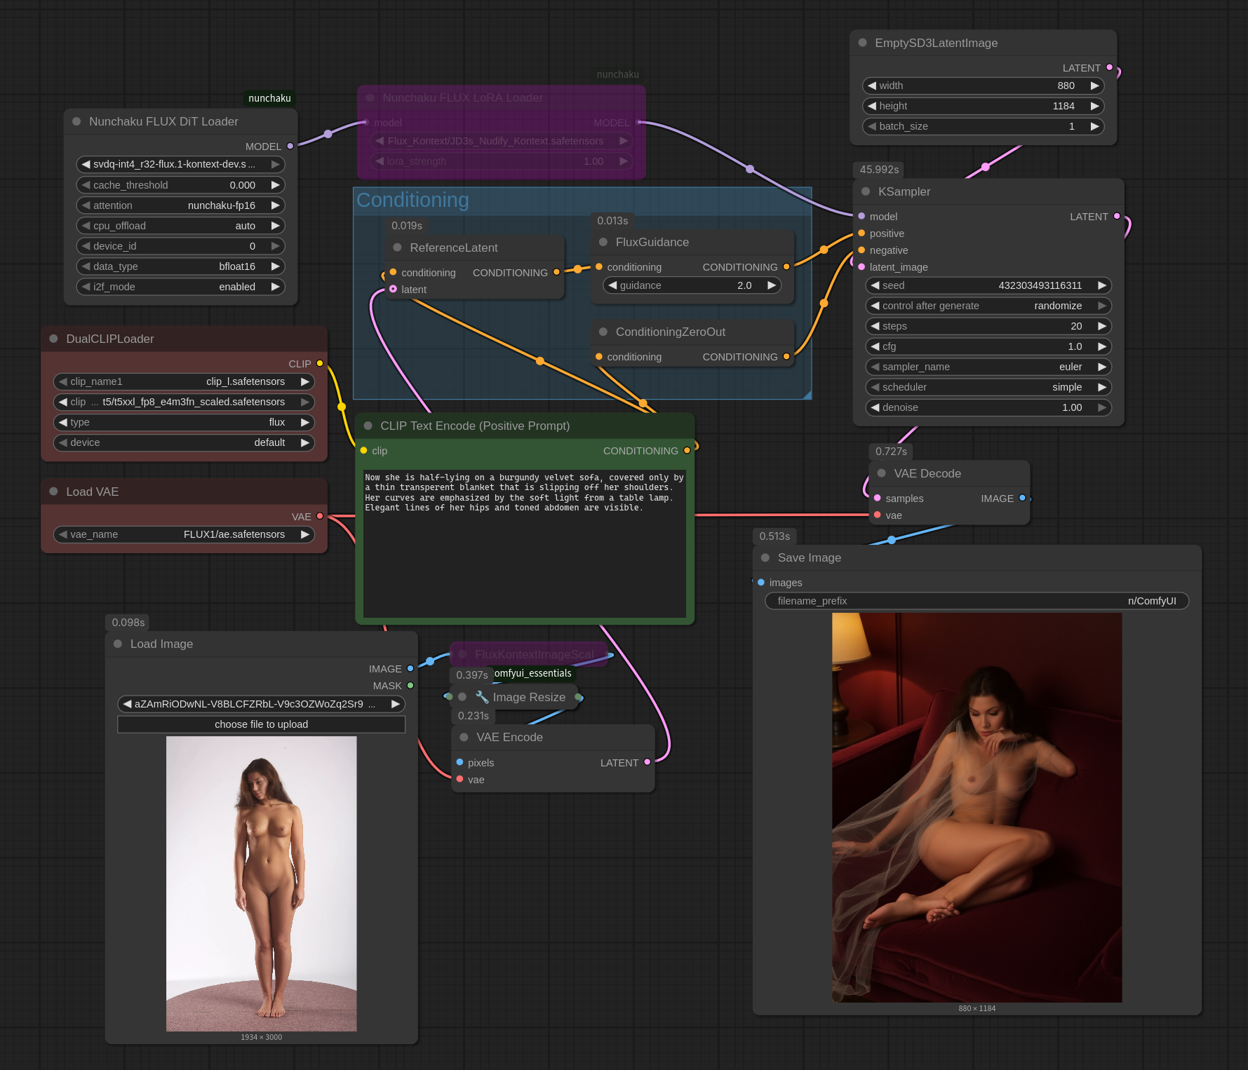This screenshot has width=1248, height=1070.
Task: Collapse the EmptySD3LatentImage node
Action: point(862,43)
